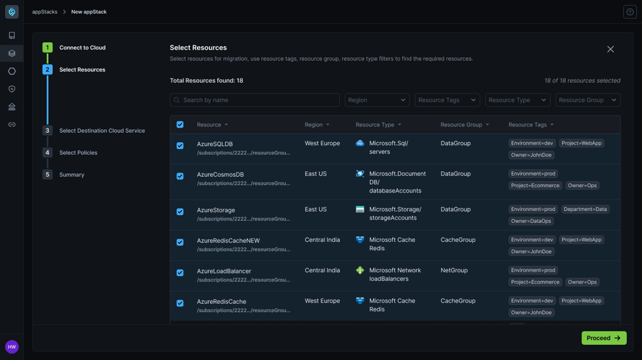642x360 pixels.
Task: Open the HW user avatar
Action: coord(12,347)
